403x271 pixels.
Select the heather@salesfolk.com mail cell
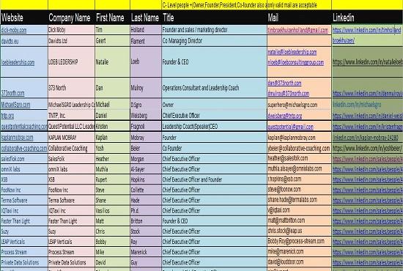(299, 159)
